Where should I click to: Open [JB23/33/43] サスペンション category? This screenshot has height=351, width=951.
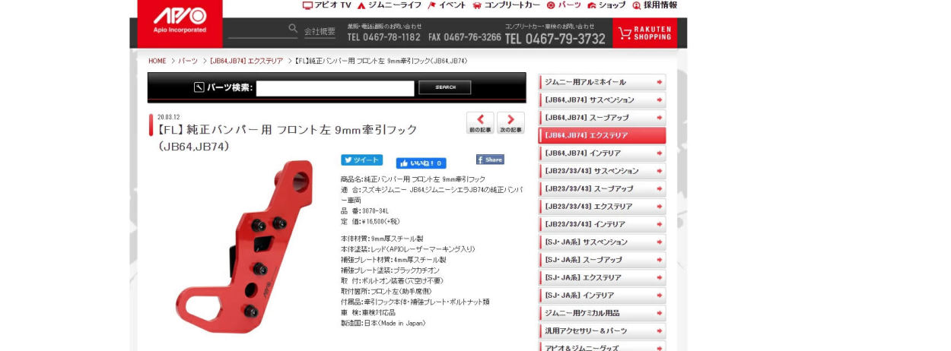pyautogui.click(x=602, y=171)
